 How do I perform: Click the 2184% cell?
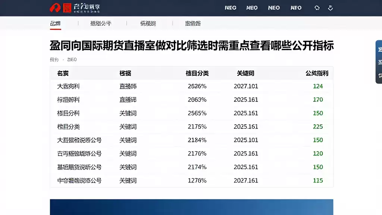click(197, 140)
